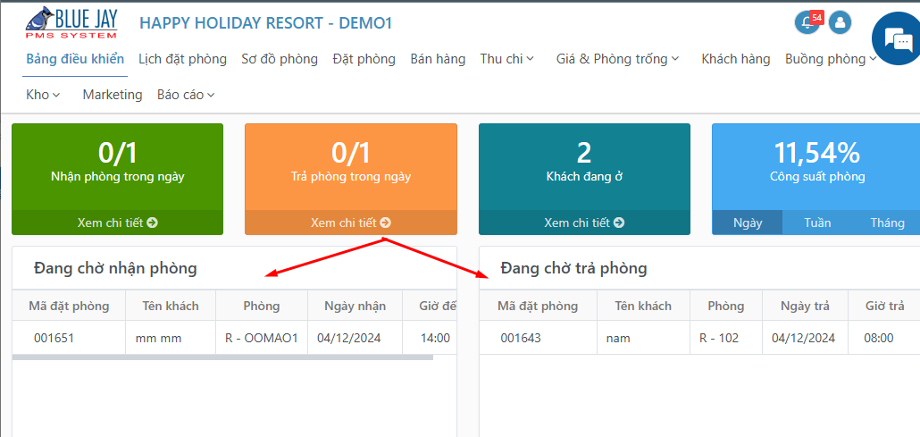Click the Ngày nhận column header

(x=355, y=306)
